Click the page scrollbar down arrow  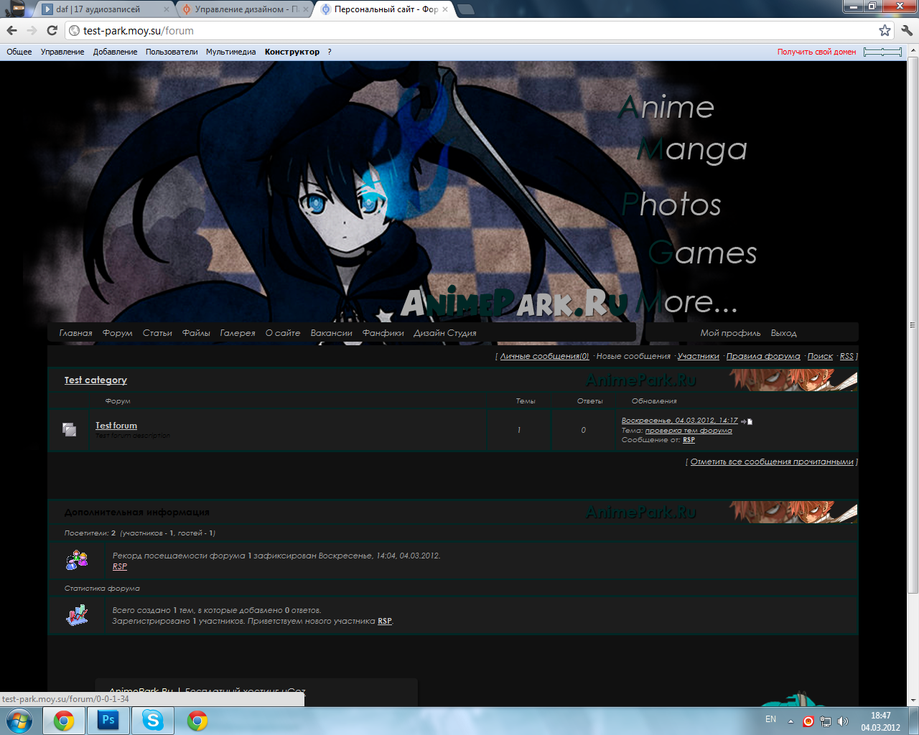(x=913, y=701)
